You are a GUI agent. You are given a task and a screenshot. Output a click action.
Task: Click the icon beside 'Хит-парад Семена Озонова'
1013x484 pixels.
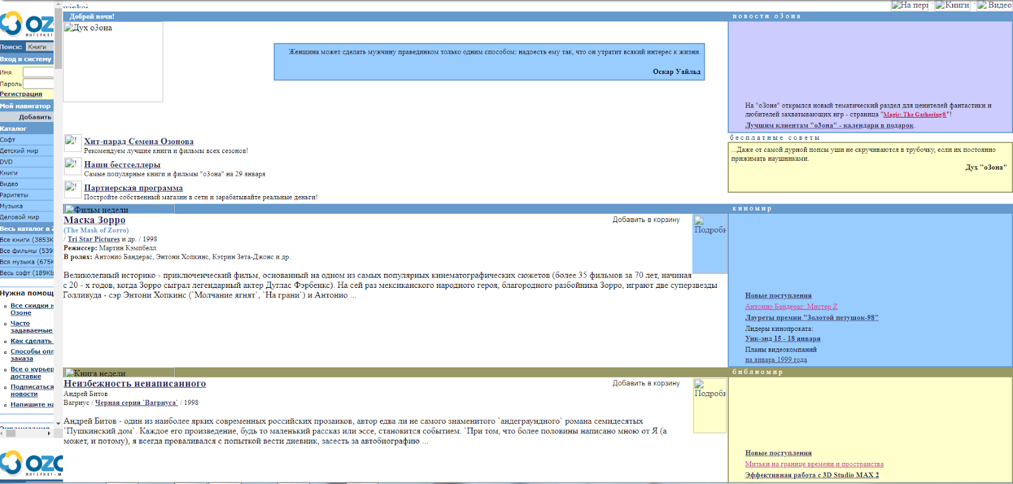pos(73,143)
